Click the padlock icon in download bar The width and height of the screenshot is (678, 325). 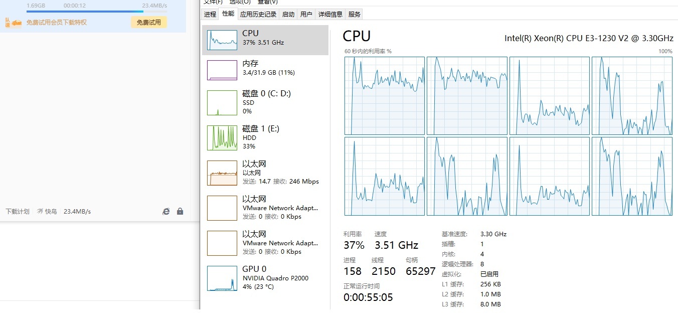tap(180, 212)
